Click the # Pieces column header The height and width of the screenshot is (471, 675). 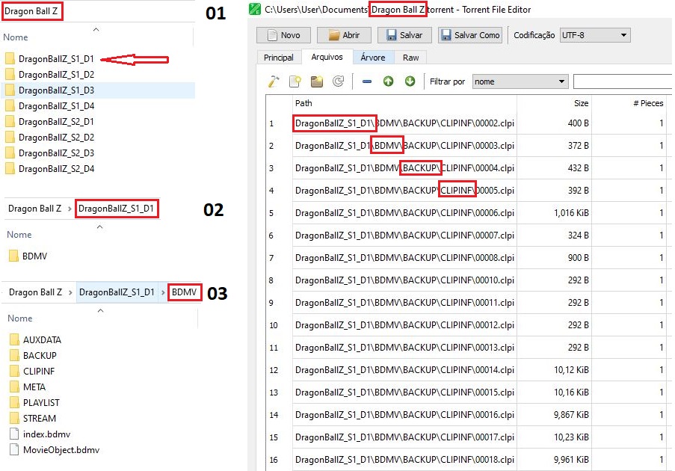pyautogui.click(x=629, y=103)
